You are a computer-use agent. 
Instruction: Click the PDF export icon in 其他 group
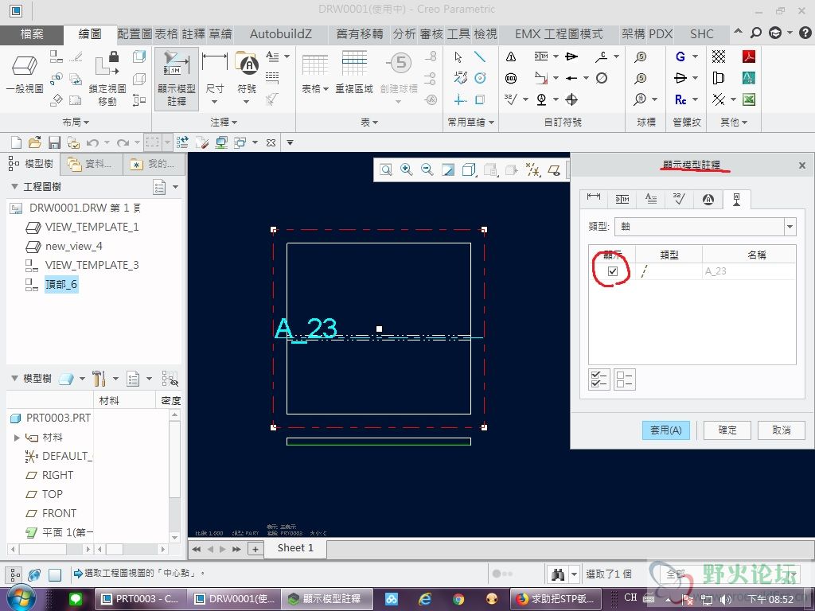click(748, 56)
